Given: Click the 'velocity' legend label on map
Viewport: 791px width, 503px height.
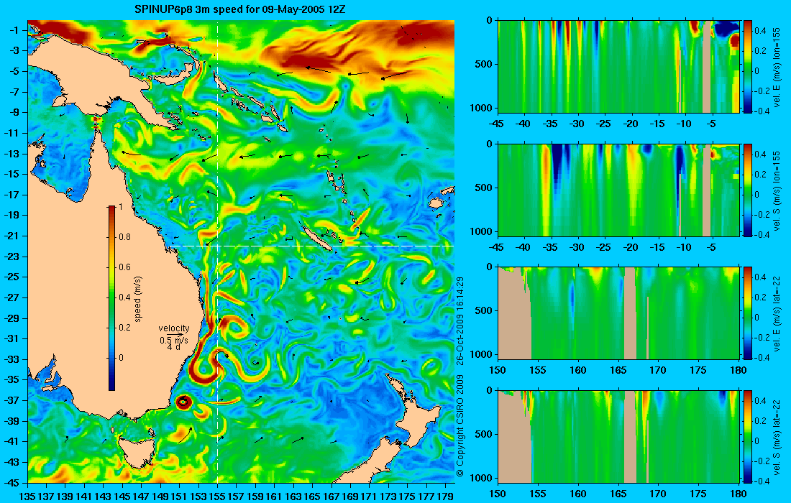Looking at the screenshot, I should [174, 328].
